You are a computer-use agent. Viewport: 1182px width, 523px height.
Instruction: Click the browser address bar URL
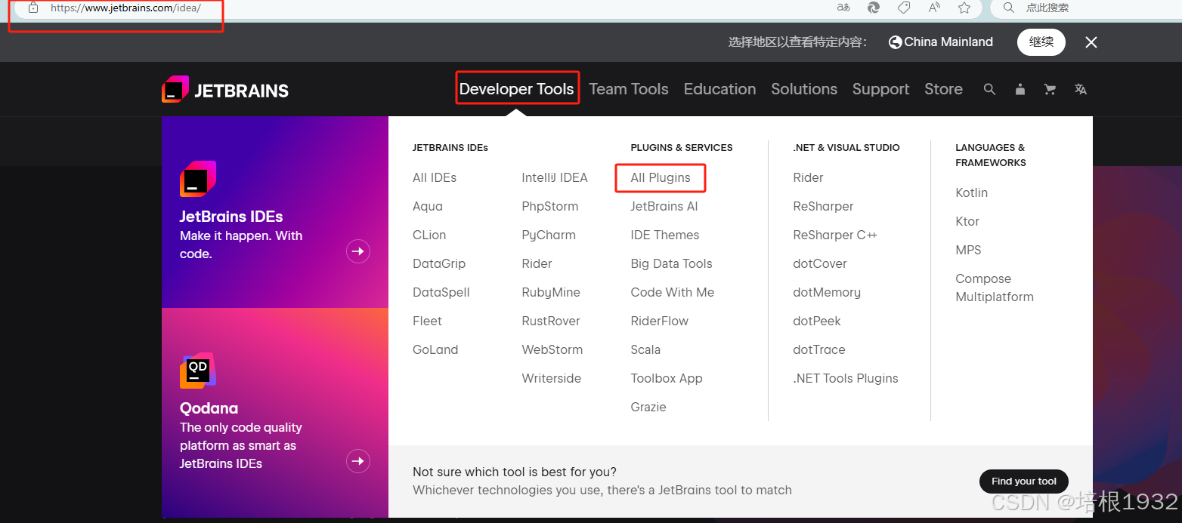[125, 8]
